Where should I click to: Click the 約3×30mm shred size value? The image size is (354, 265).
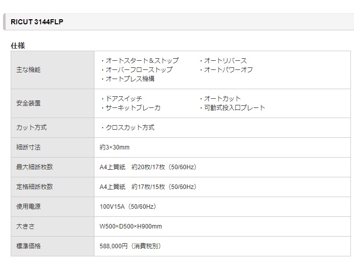tap(114, 147)
